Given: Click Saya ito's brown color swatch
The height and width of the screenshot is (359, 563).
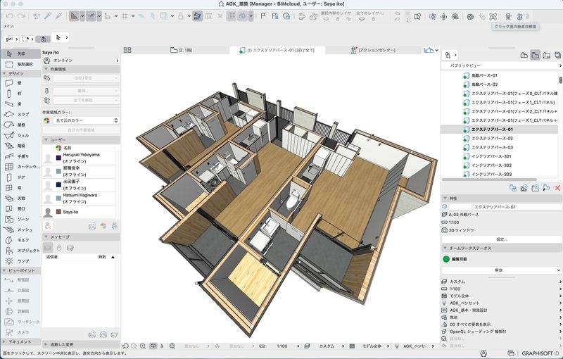Looking at the screenshot, I should tap(58, 212).
